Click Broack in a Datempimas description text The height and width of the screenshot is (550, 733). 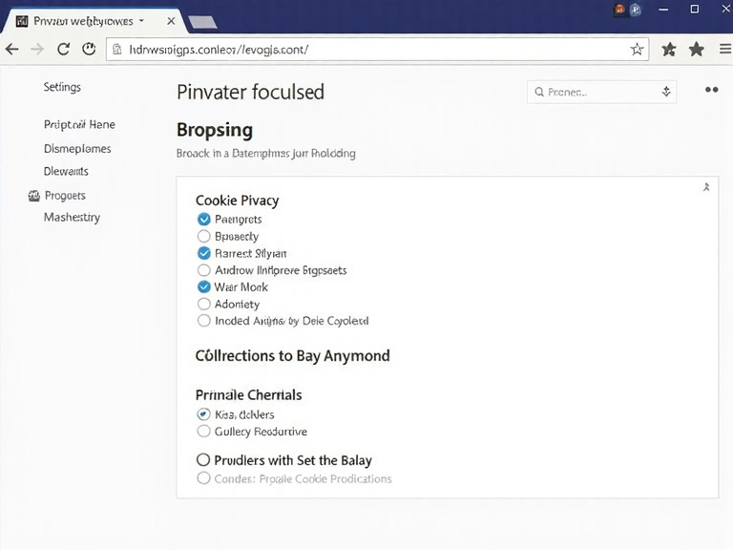266,154
